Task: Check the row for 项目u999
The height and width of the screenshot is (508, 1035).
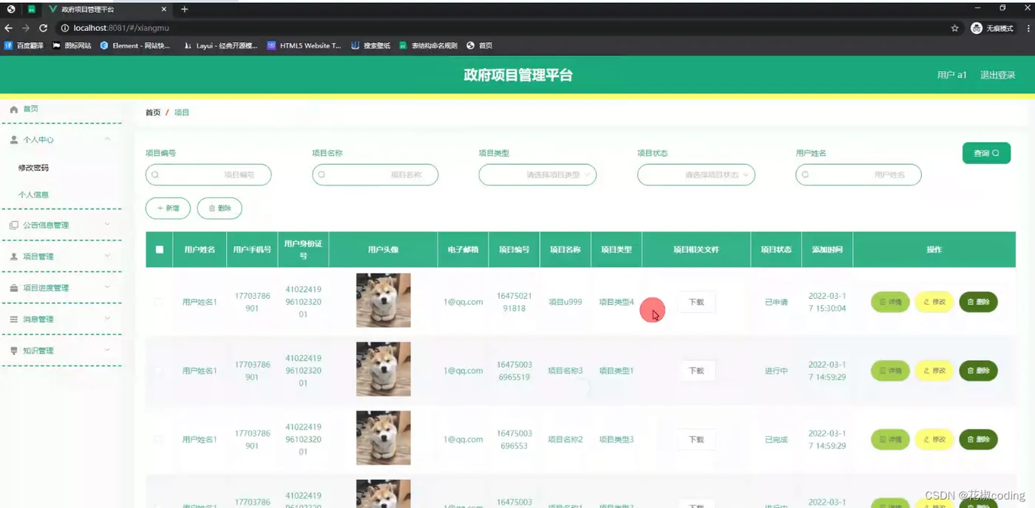Action: pos(158,302)
